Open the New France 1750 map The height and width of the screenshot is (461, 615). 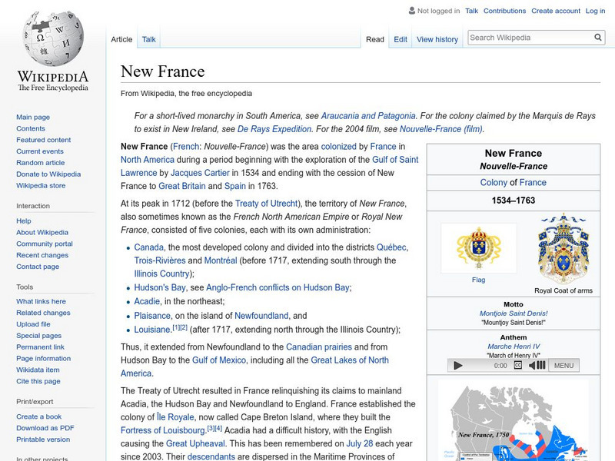tap(513, 420)
